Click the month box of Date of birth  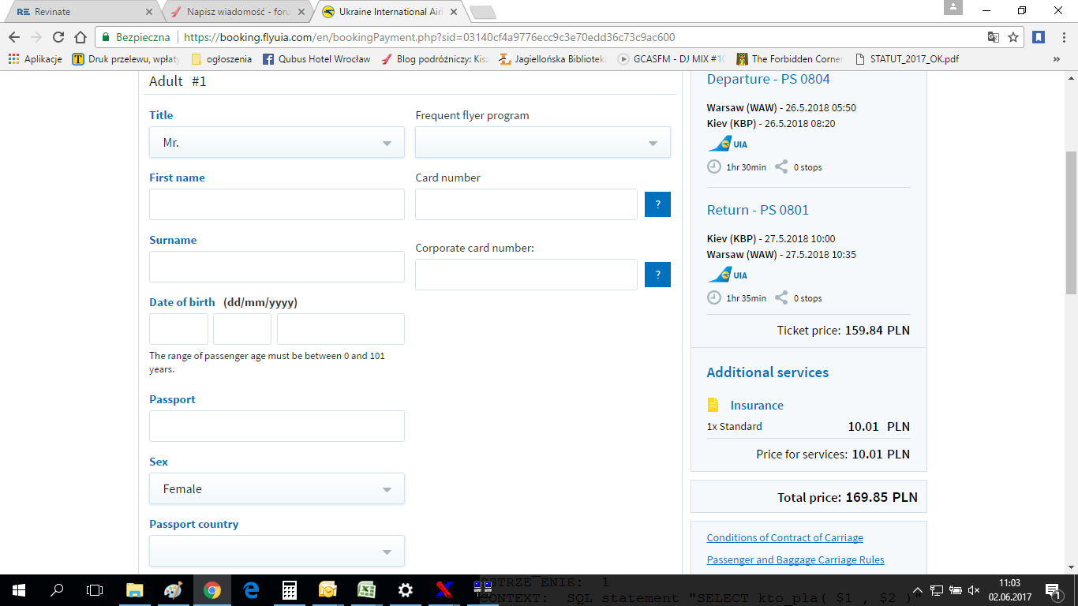pyautogui.click(x=242, y=329)
